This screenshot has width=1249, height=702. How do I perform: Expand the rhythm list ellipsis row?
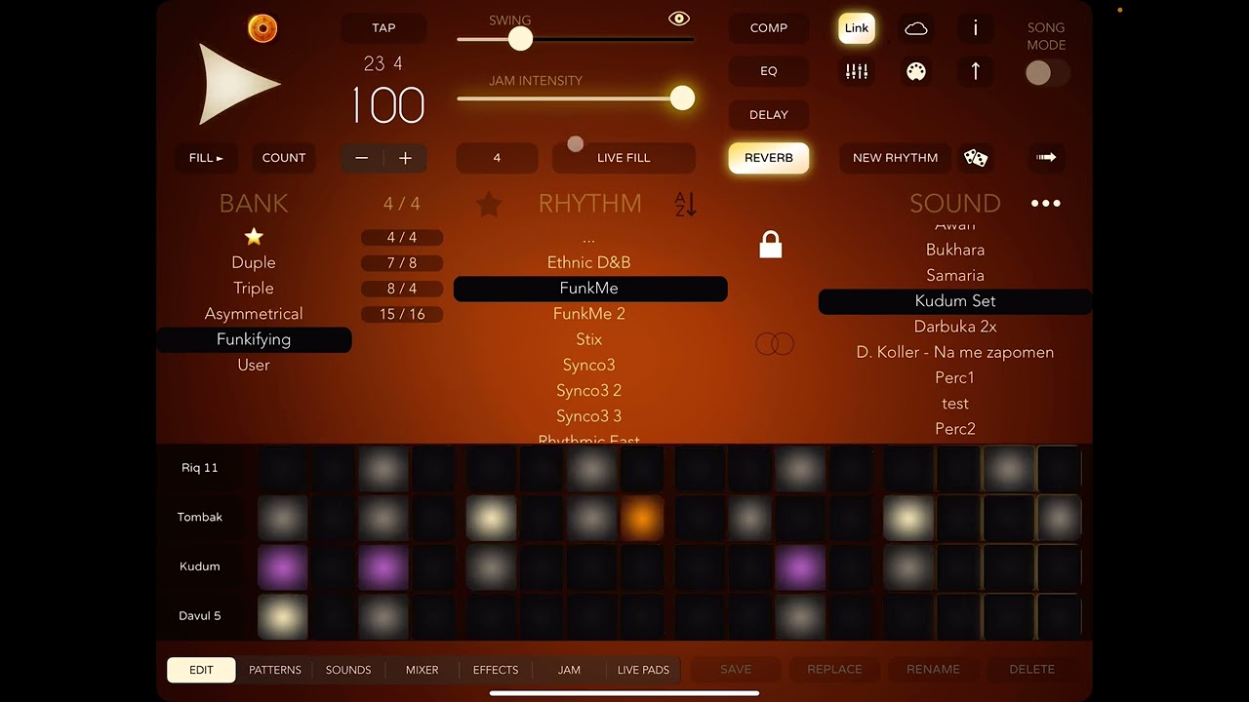(589, 238)
